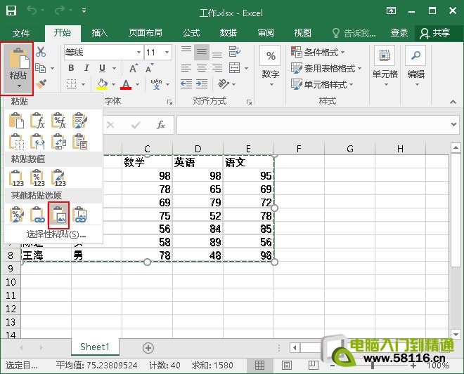This screenshot has width=464, height=374.
Task: Decrease font size with smaller A icon
Action: [x=150, y=68]
